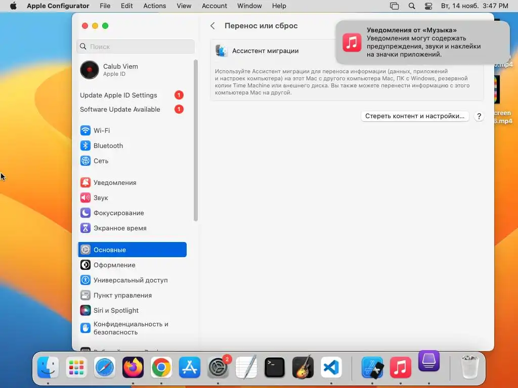Open Ассистент миграции row
The width and height of the screenshot is (518, 388).
tap(347, 51)
